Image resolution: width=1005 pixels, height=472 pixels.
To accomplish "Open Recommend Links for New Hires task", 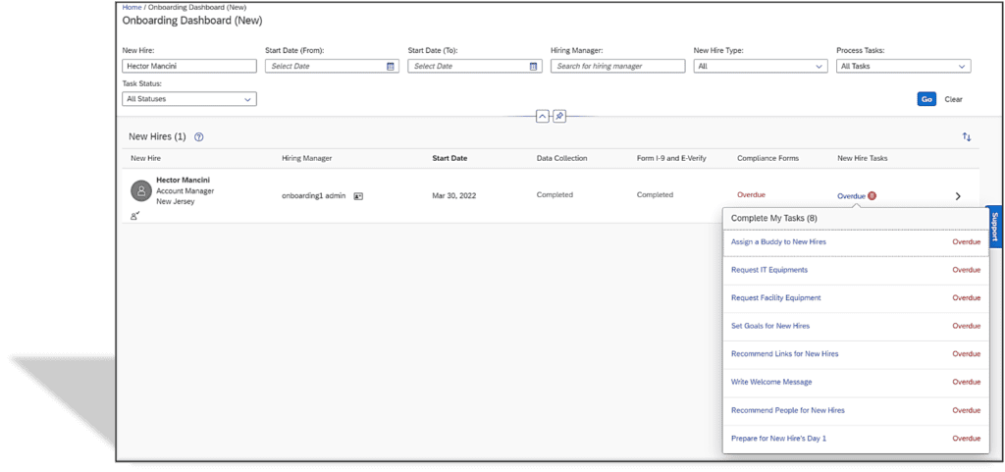I will (x=784, y=353).
